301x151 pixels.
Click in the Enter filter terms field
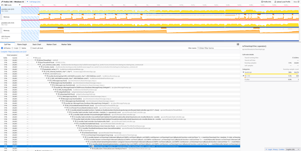(x=218, y=48)
